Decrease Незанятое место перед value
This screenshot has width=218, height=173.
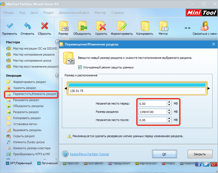(169, 105)
